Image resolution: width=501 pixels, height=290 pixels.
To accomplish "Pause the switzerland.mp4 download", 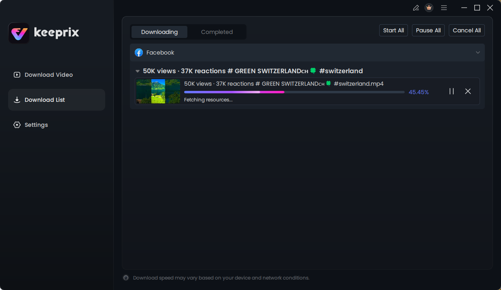I will (452, 91).
